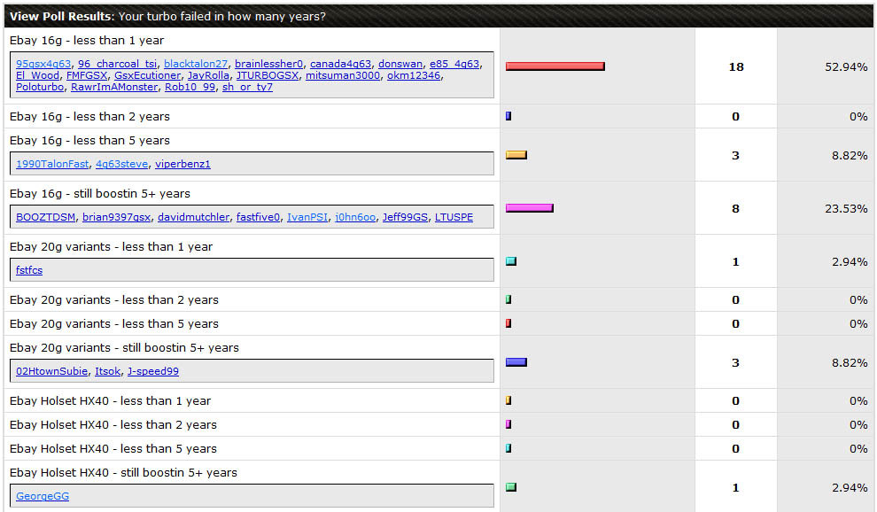Image resolution: width=877 pixels, height=512 pixels.
Task: Open okm12346 profile link
Action: [414, 75]
